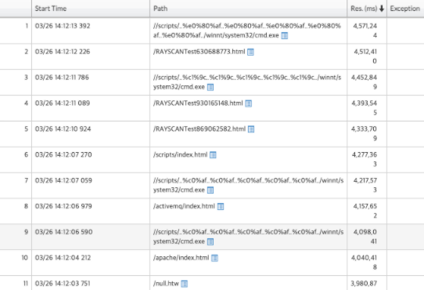
Task: Click detail icon beside /null.htw path
Action: pos(185,284)
